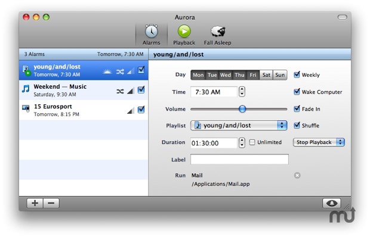
Task: Click the Volume slider knob
Action: tap(242, 109)
